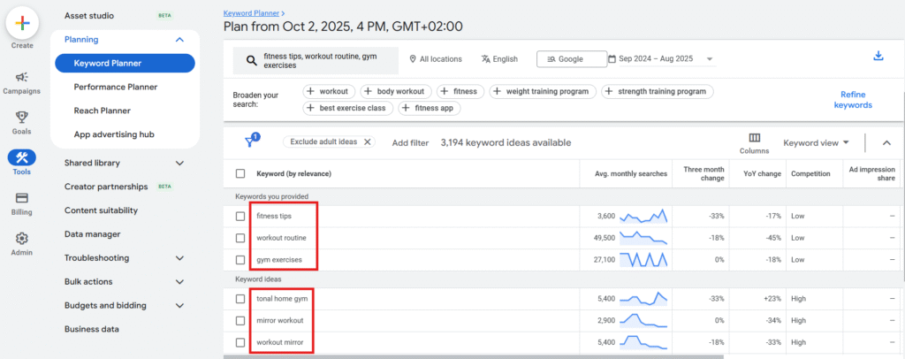Open the date range dropdown arrow

tap(710, 59)
